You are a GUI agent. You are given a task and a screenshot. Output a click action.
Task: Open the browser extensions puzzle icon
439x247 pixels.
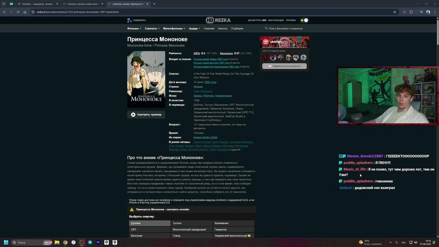coord(411,12)
